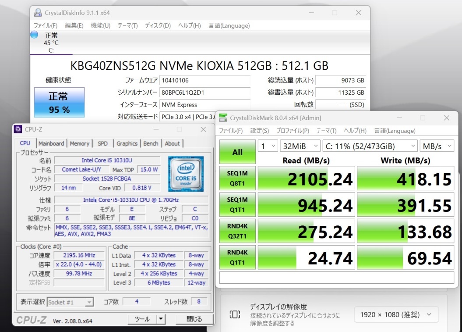Click the Intel Core i5 logo in CPU-Z

(186, 174)
